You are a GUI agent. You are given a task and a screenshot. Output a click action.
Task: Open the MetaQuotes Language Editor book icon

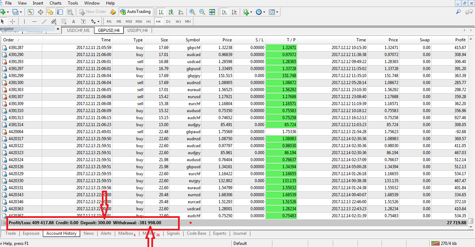pos(113,12)
